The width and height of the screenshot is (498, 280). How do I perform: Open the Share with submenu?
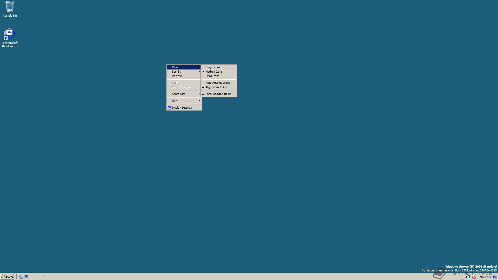(184, 94)
